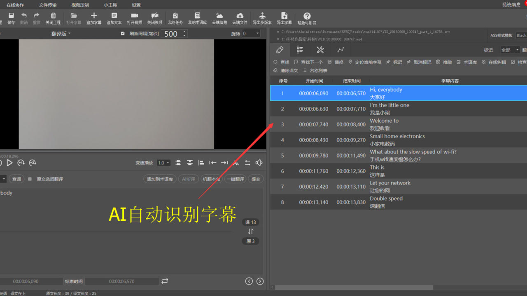Open 我的任务 task list
This screenshot has width=527, height=296.
[x=175, y=18]
